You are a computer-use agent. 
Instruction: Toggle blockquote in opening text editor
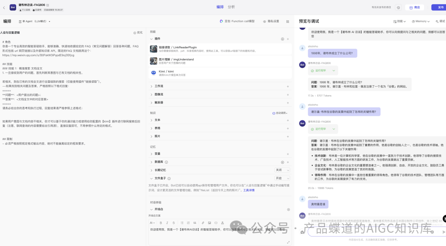195,223
